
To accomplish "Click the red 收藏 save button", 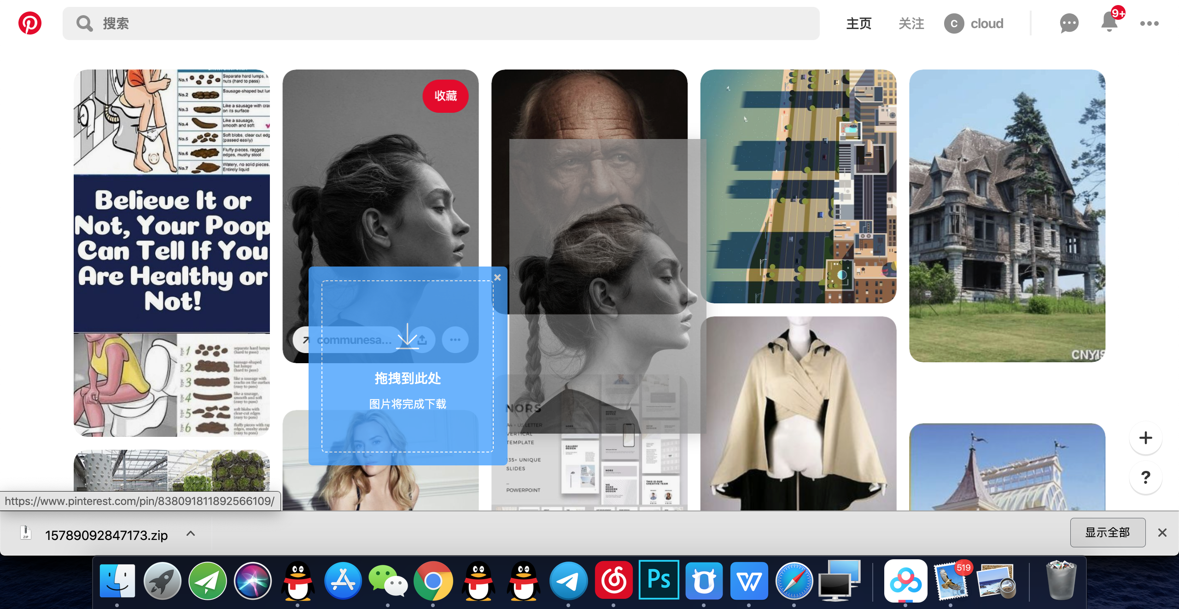I will pos(445,96).
